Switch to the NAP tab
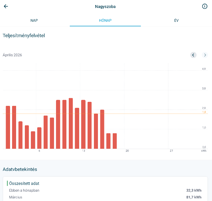The image size is (212, 201). (x=34, y=20)
